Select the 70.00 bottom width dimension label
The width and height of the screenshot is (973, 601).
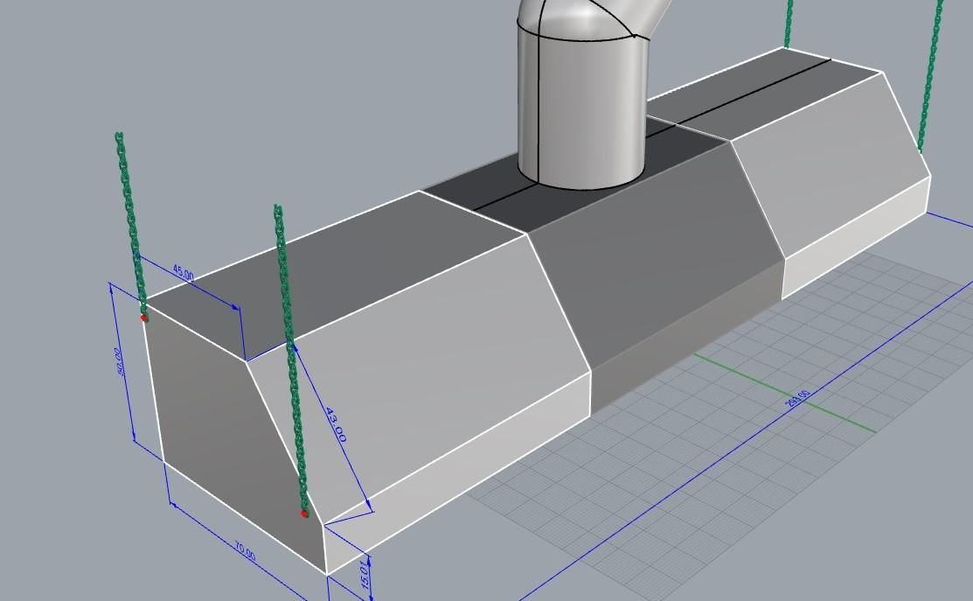[x=245, y=551]
